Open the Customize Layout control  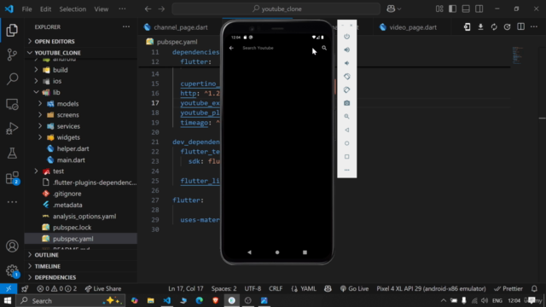(439, 9)
